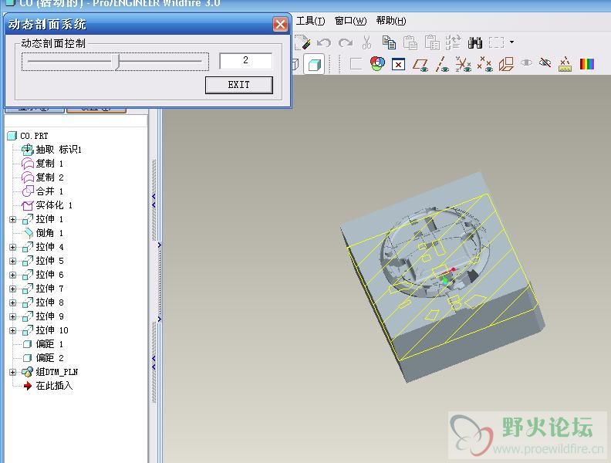
Task: Select 实体化 1 feature
Action: pyautogui.click(x=54, y=205)
